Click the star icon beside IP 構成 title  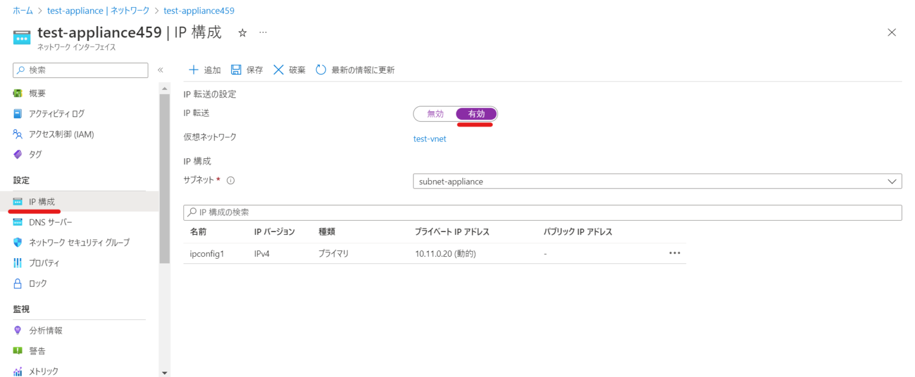pos(242,34)
